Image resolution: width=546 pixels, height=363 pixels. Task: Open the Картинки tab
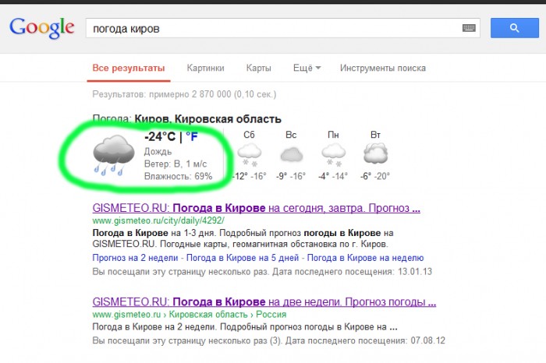click(205, 68)
